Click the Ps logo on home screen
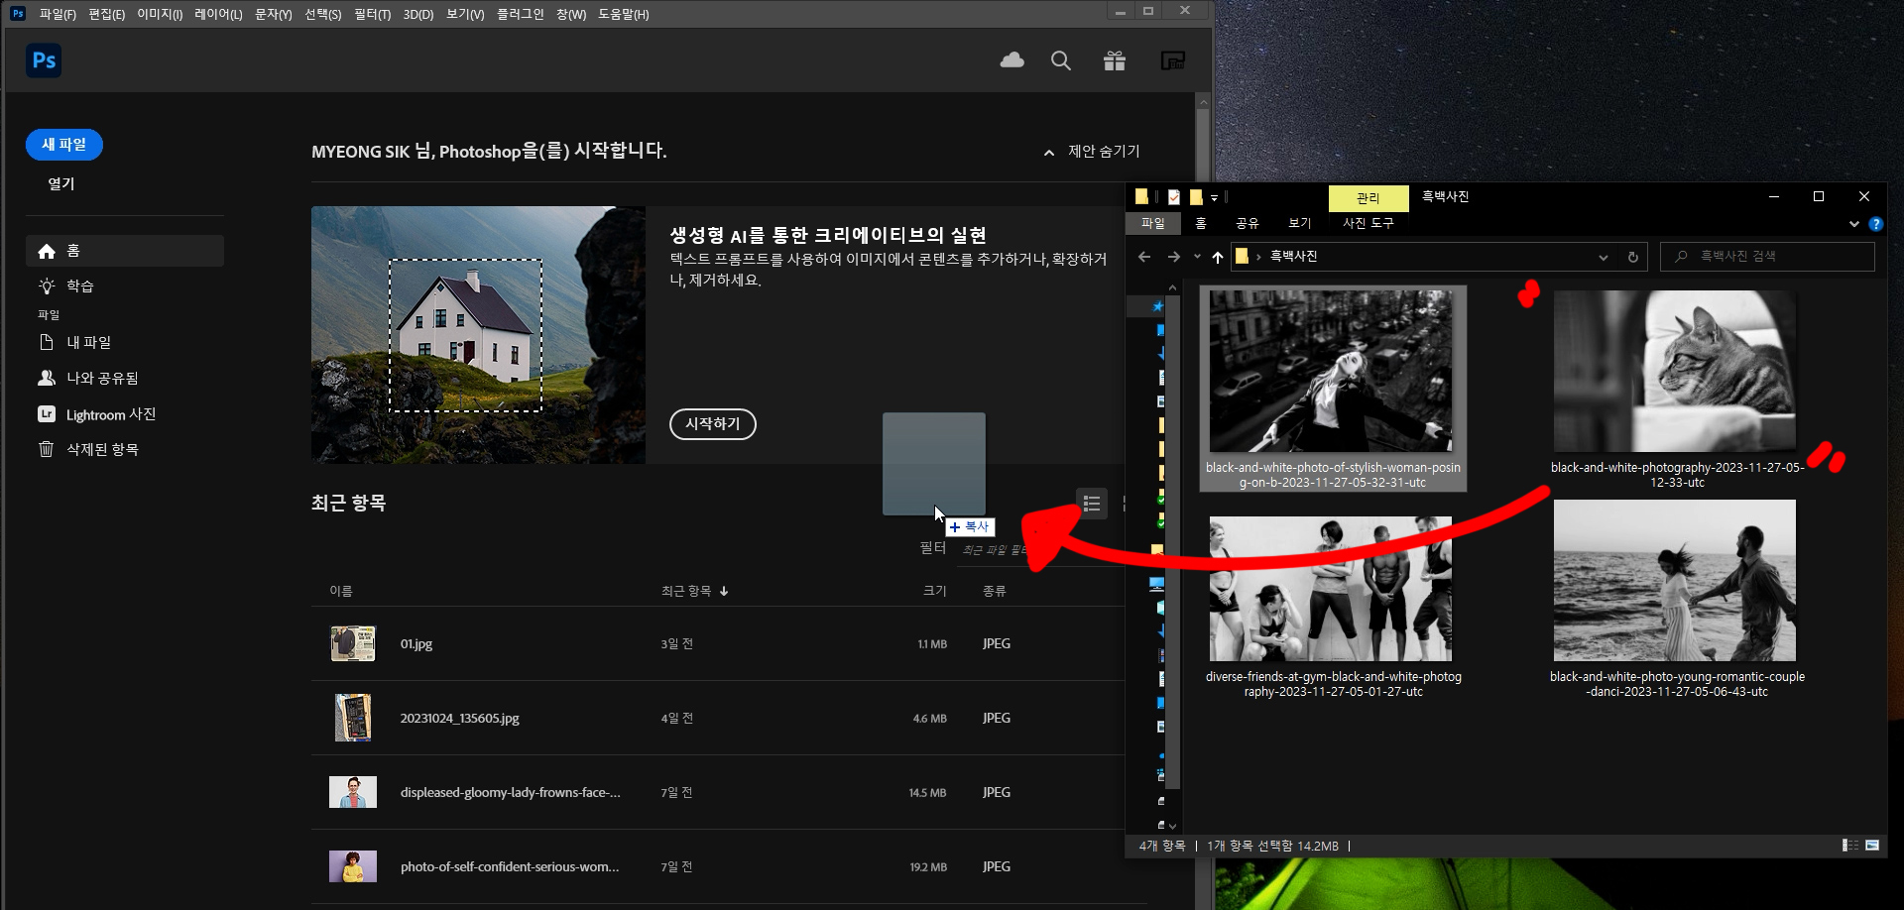The image size is (1904, 910). (44, 60)
